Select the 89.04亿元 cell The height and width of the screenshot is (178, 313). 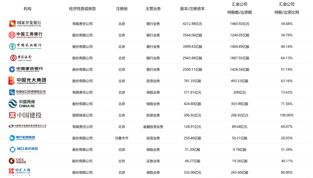pyautogui.click(x=240, y=126)
